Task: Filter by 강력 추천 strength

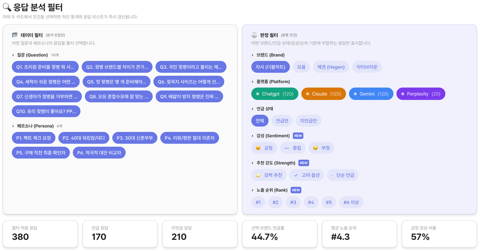Action: pyautogui.click(x=269, y=175)
